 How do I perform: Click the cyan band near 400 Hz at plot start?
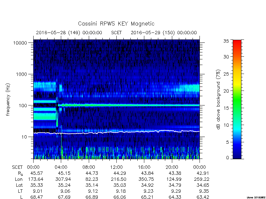tap(45, 87)
